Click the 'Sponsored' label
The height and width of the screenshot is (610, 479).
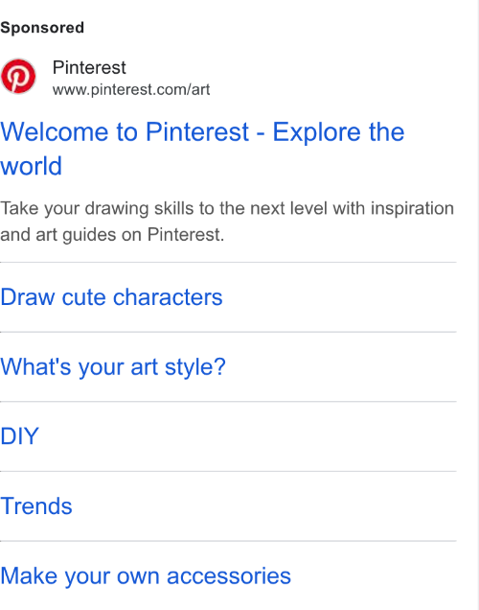[42, 28]
